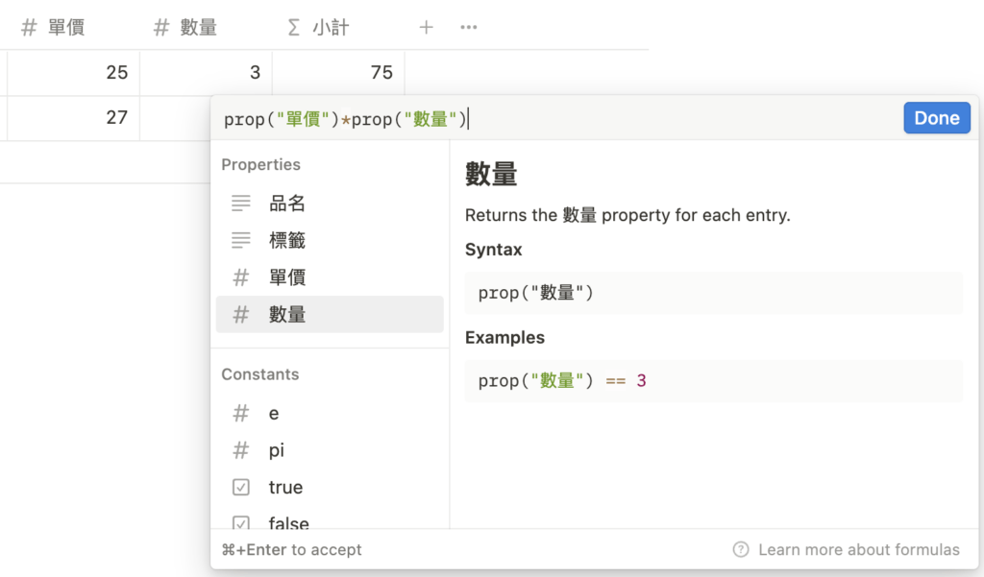This screenshot has width=984, height=577.
Task: Click the number sign icon next to e constant
Action: click(x=240, y=413)
